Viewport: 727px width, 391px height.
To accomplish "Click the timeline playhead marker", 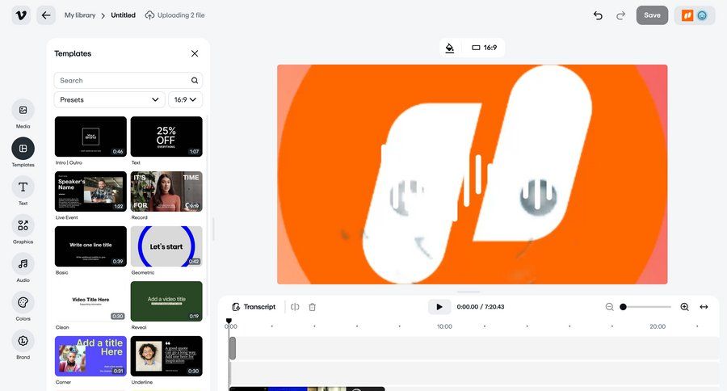I will [229, 321].
